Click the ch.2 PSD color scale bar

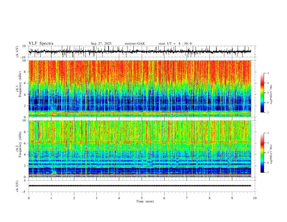click(x=262, y=153)
